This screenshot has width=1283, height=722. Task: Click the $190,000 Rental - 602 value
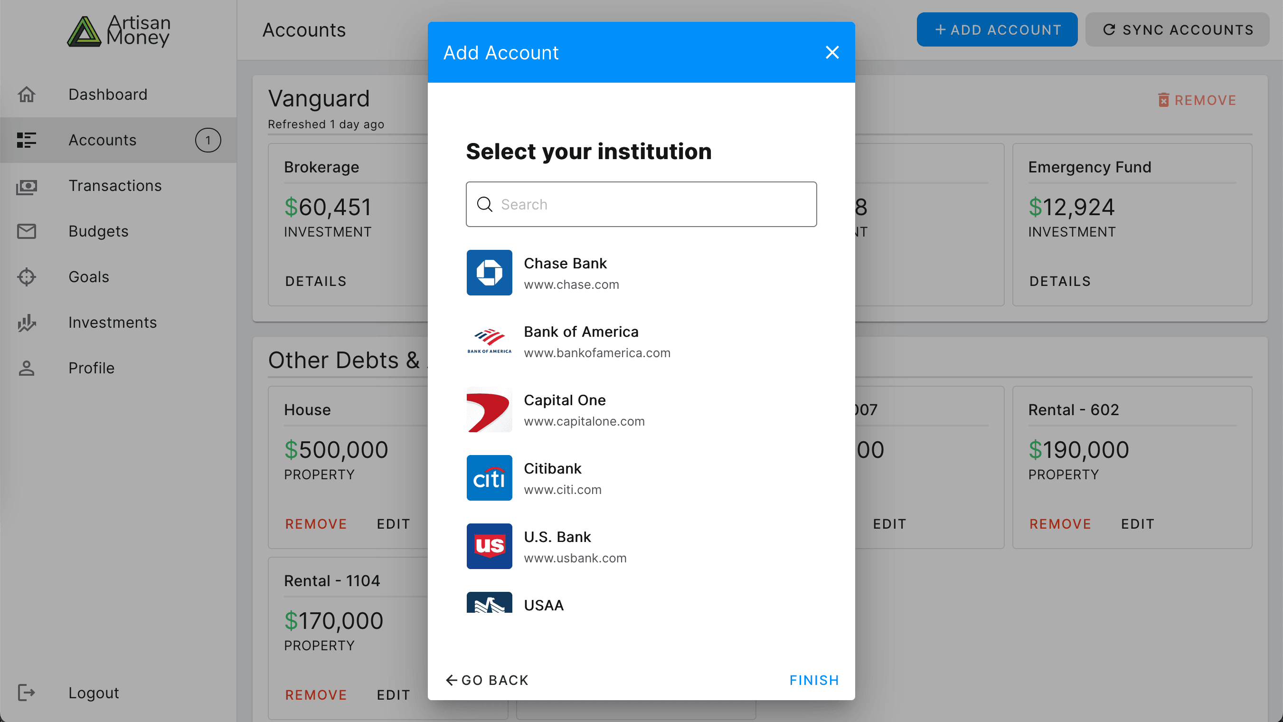(1079, 449)
